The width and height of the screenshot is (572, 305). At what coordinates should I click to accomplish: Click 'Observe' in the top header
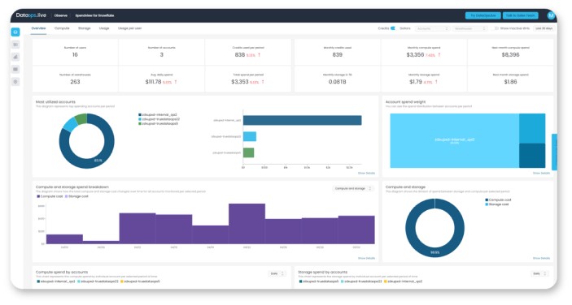tap(60, 15)
